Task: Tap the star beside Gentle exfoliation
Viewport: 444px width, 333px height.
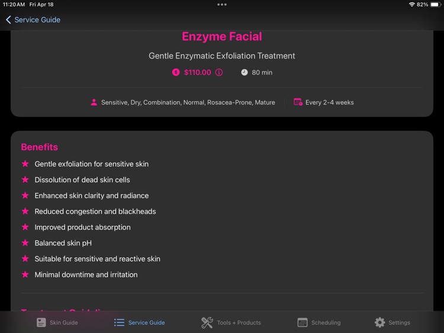Action: point(25,164)
